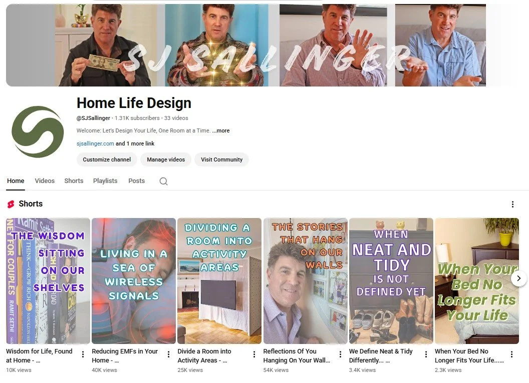Open options for Reflections Of You short
529x383 pixels.
[340, 354]
